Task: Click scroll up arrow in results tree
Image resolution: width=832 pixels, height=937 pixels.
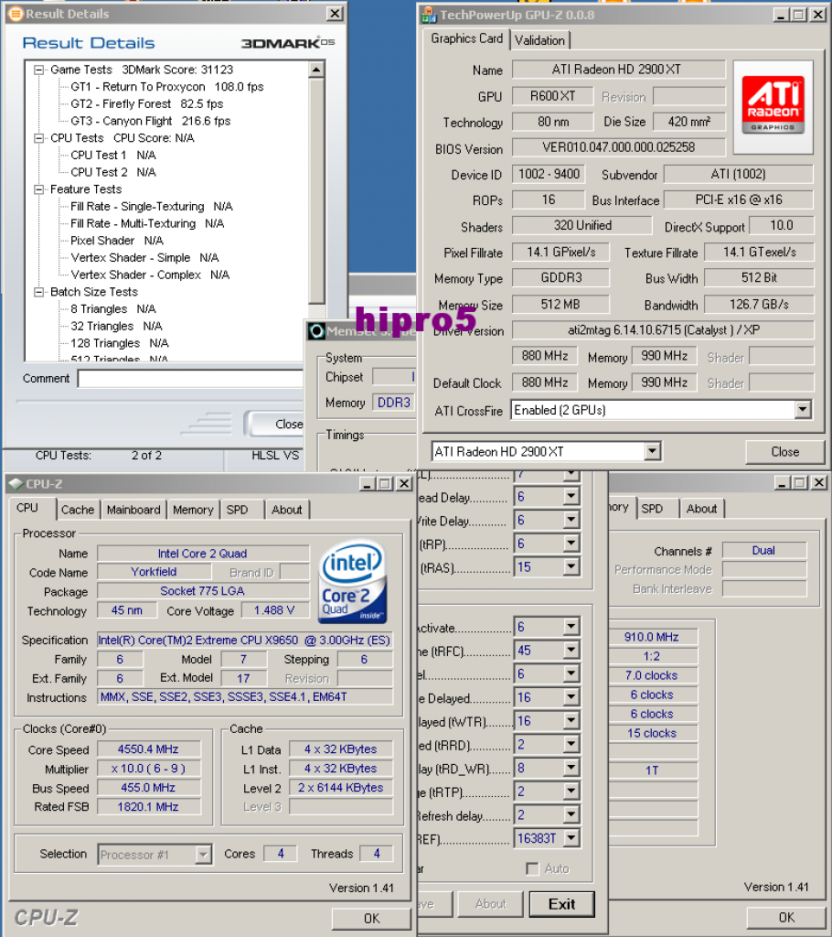Action: 316,70
